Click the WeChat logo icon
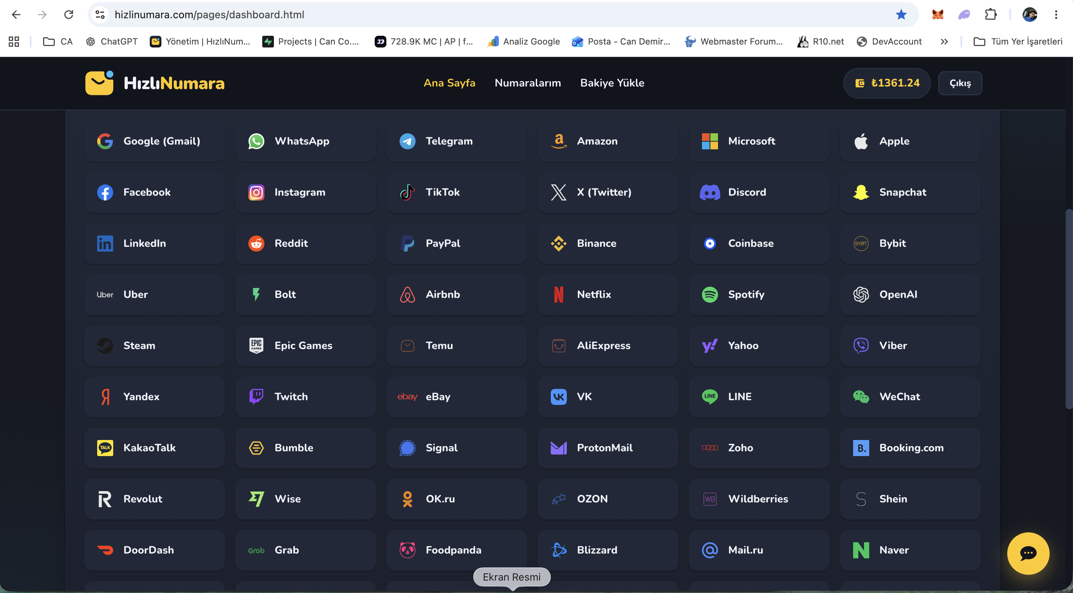The width and height of the screenshot is (1073, 593). pyautogui.click(x=861, y=397)
